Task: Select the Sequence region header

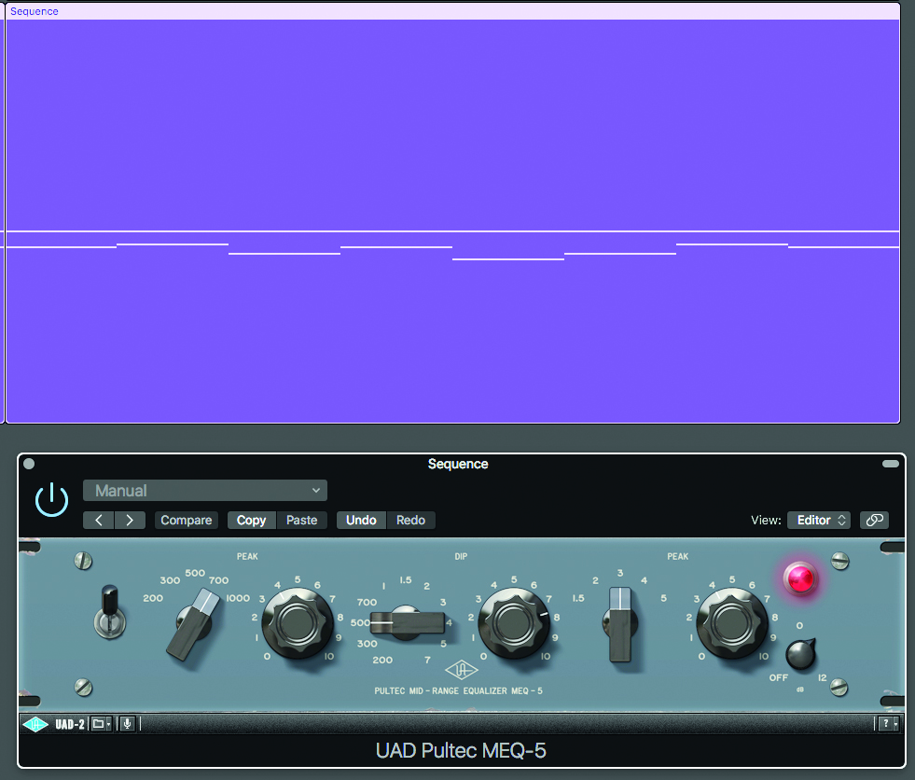Action: coord(452,11)
